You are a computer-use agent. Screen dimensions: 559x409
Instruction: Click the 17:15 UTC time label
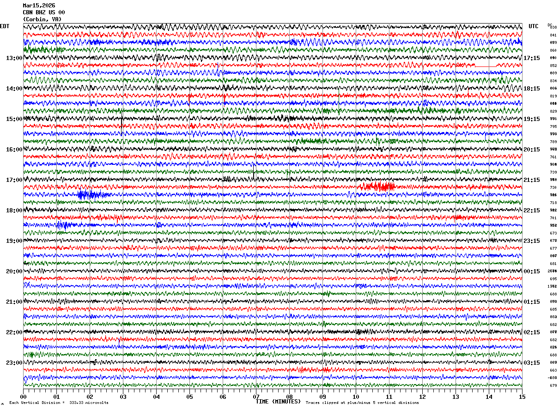click(532, 58)
